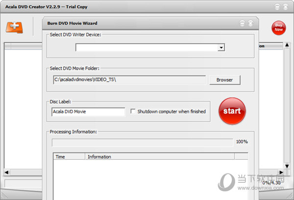Minimize the Burn DVD Movie Wizard dialog
Screen dimensions: 294x200
pos(242,23)
